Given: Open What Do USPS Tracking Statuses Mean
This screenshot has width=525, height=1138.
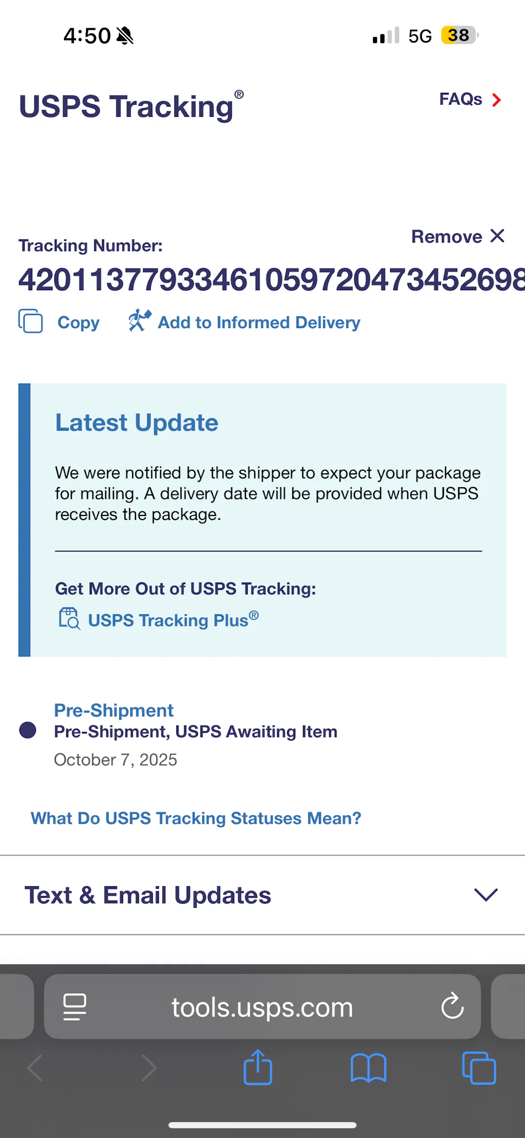Looking at the screenshot, I should coord(196,818).
